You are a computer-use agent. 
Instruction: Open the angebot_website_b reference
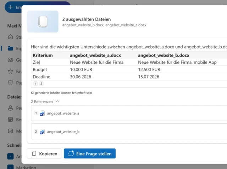129,132
